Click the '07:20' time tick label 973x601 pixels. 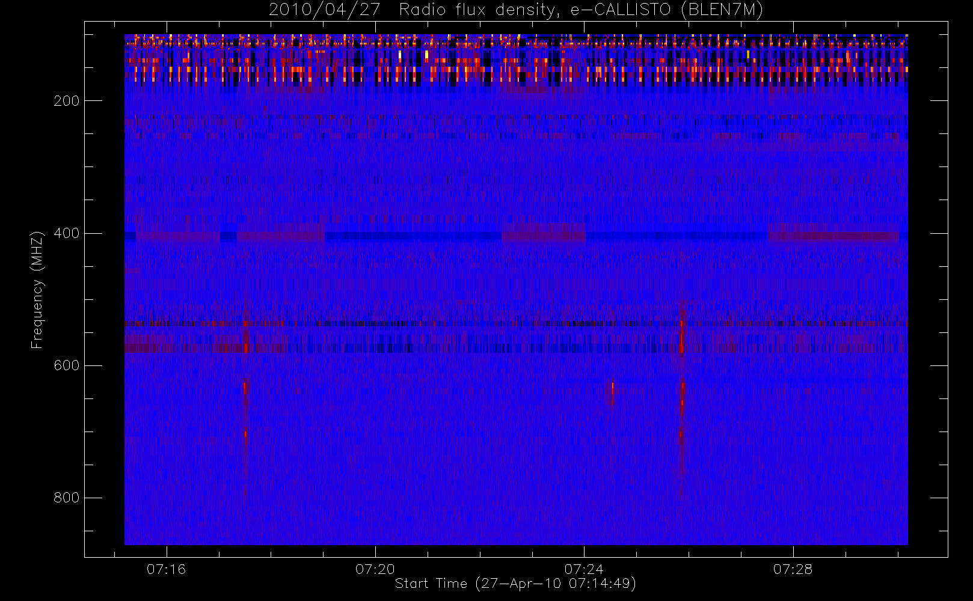pos(375,569)
